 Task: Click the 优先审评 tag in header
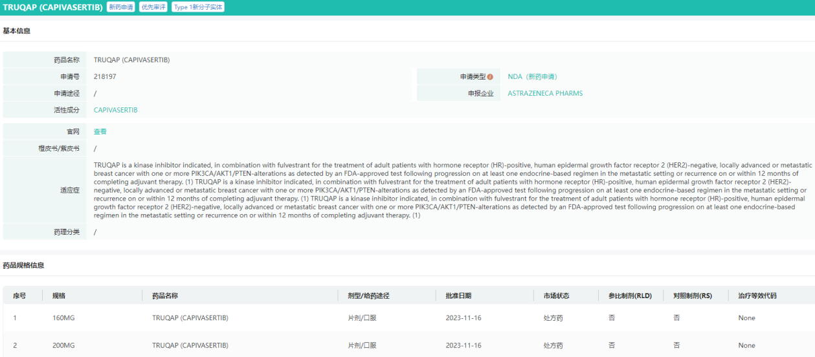point(153,7)
